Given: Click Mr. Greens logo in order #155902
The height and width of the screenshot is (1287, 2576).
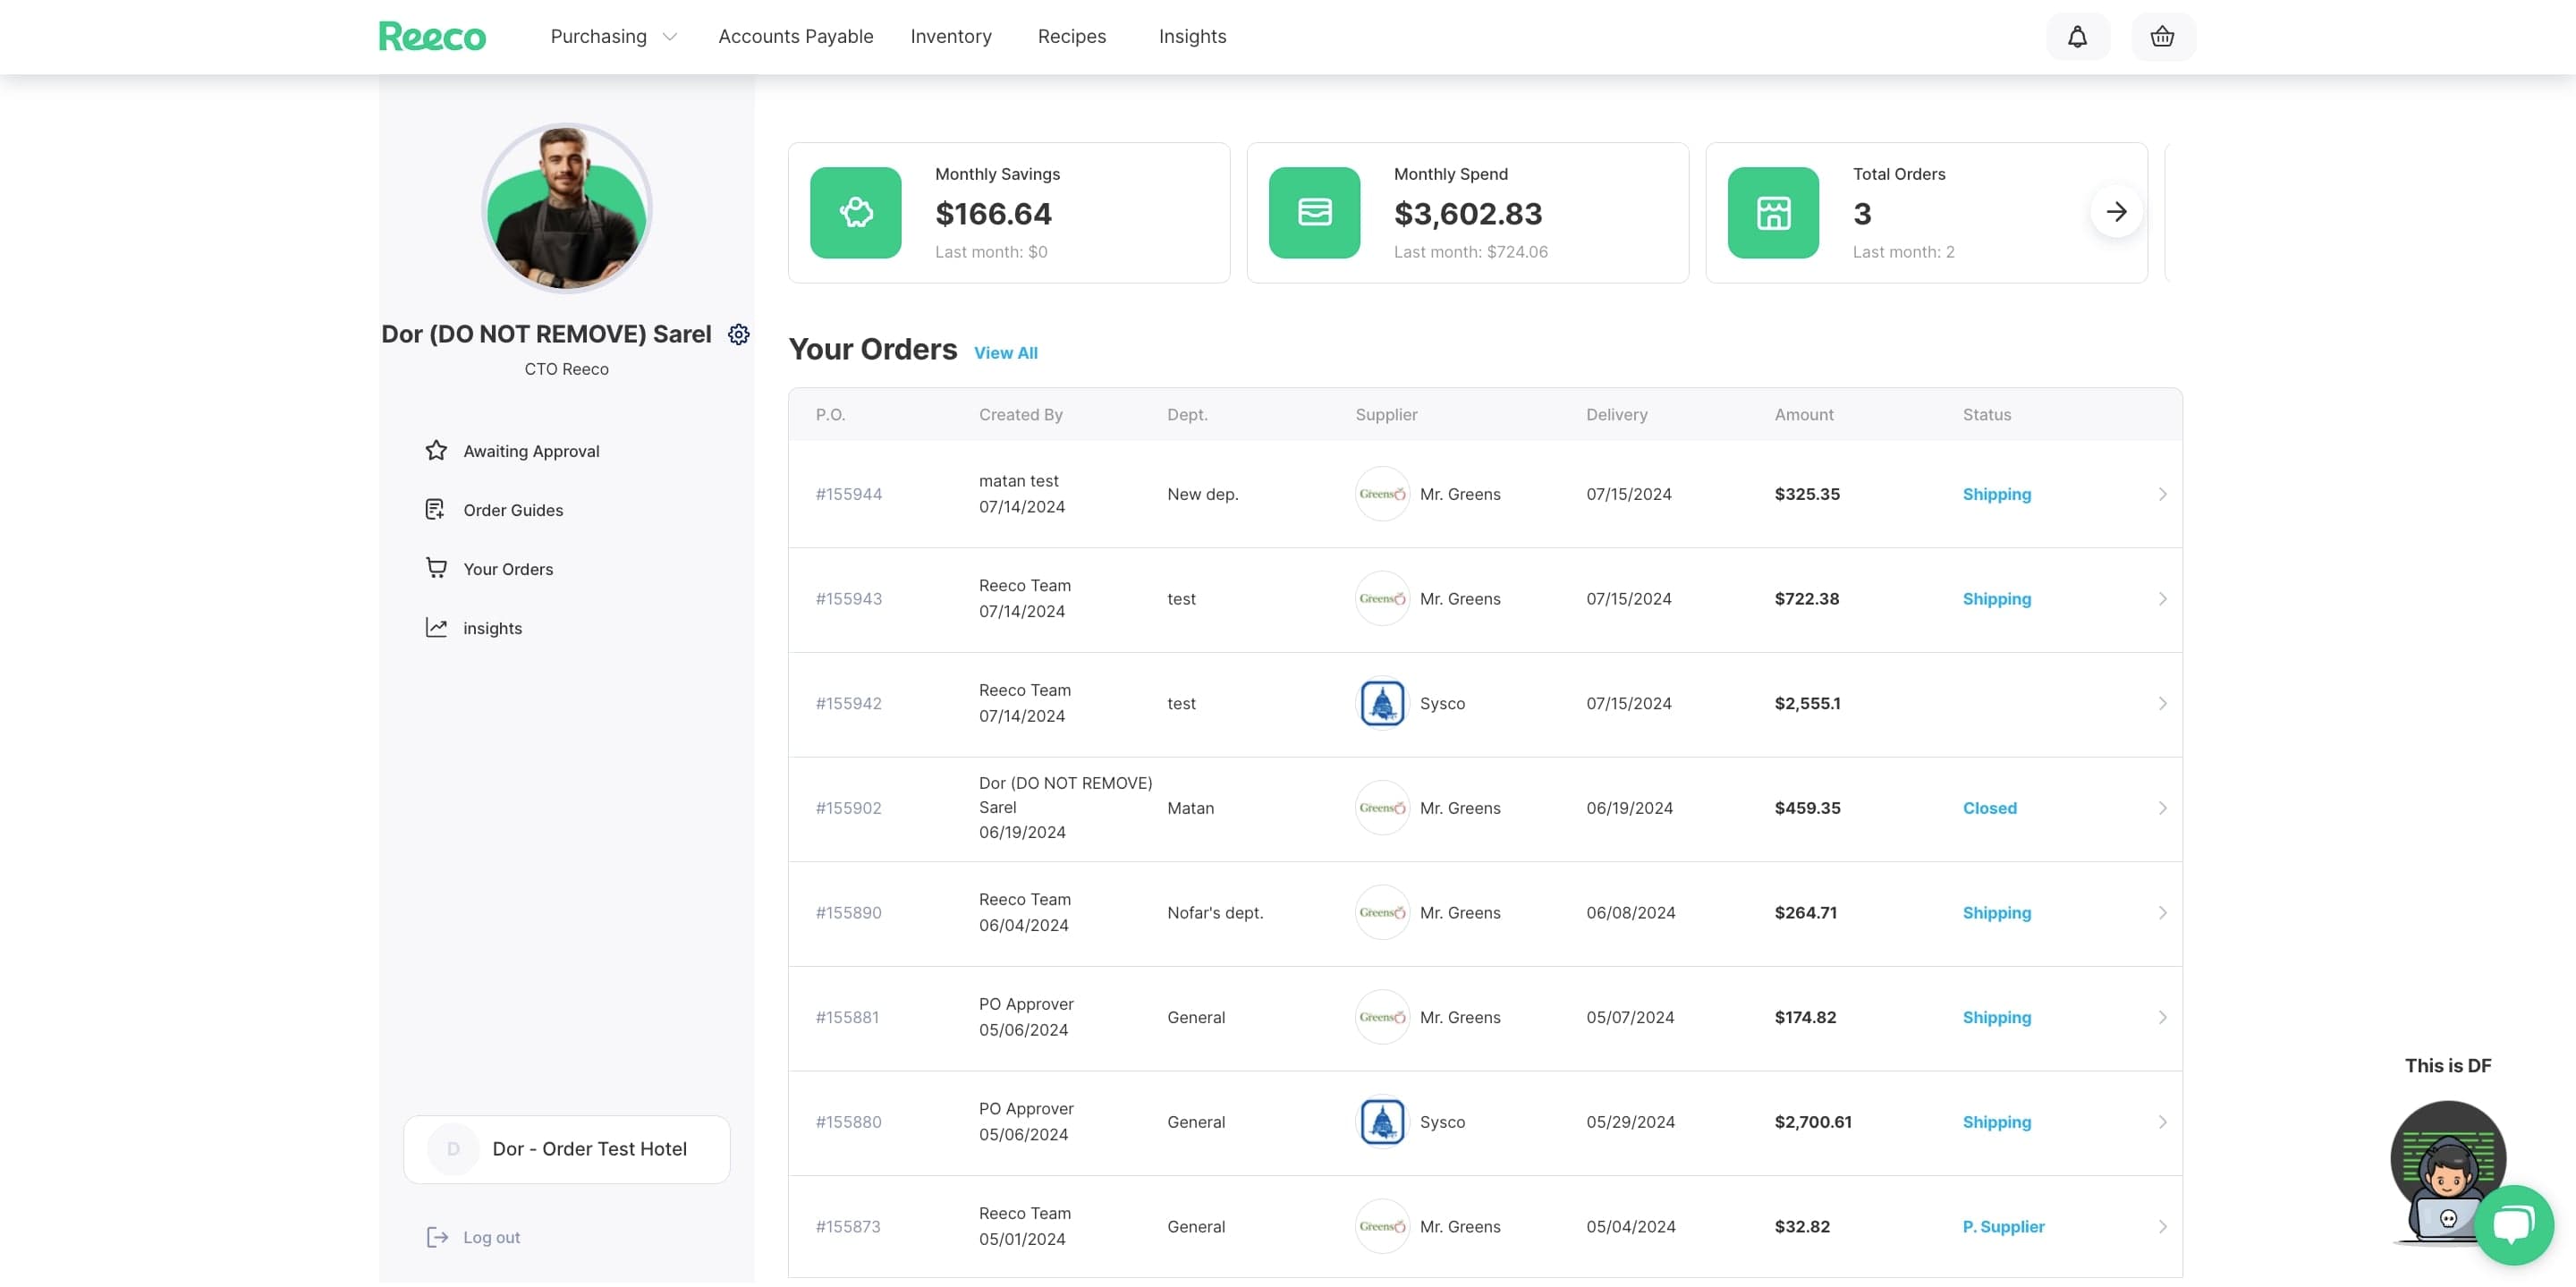Looking at the screenshot, I should pos(1382,808).
